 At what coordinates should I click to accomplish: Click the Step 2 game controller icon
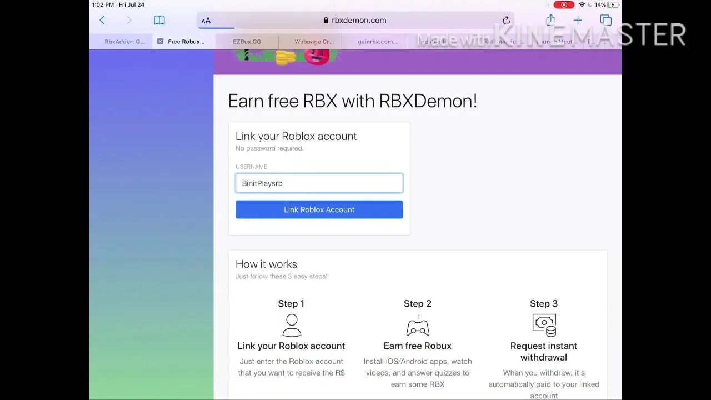[x=418, y=326]
